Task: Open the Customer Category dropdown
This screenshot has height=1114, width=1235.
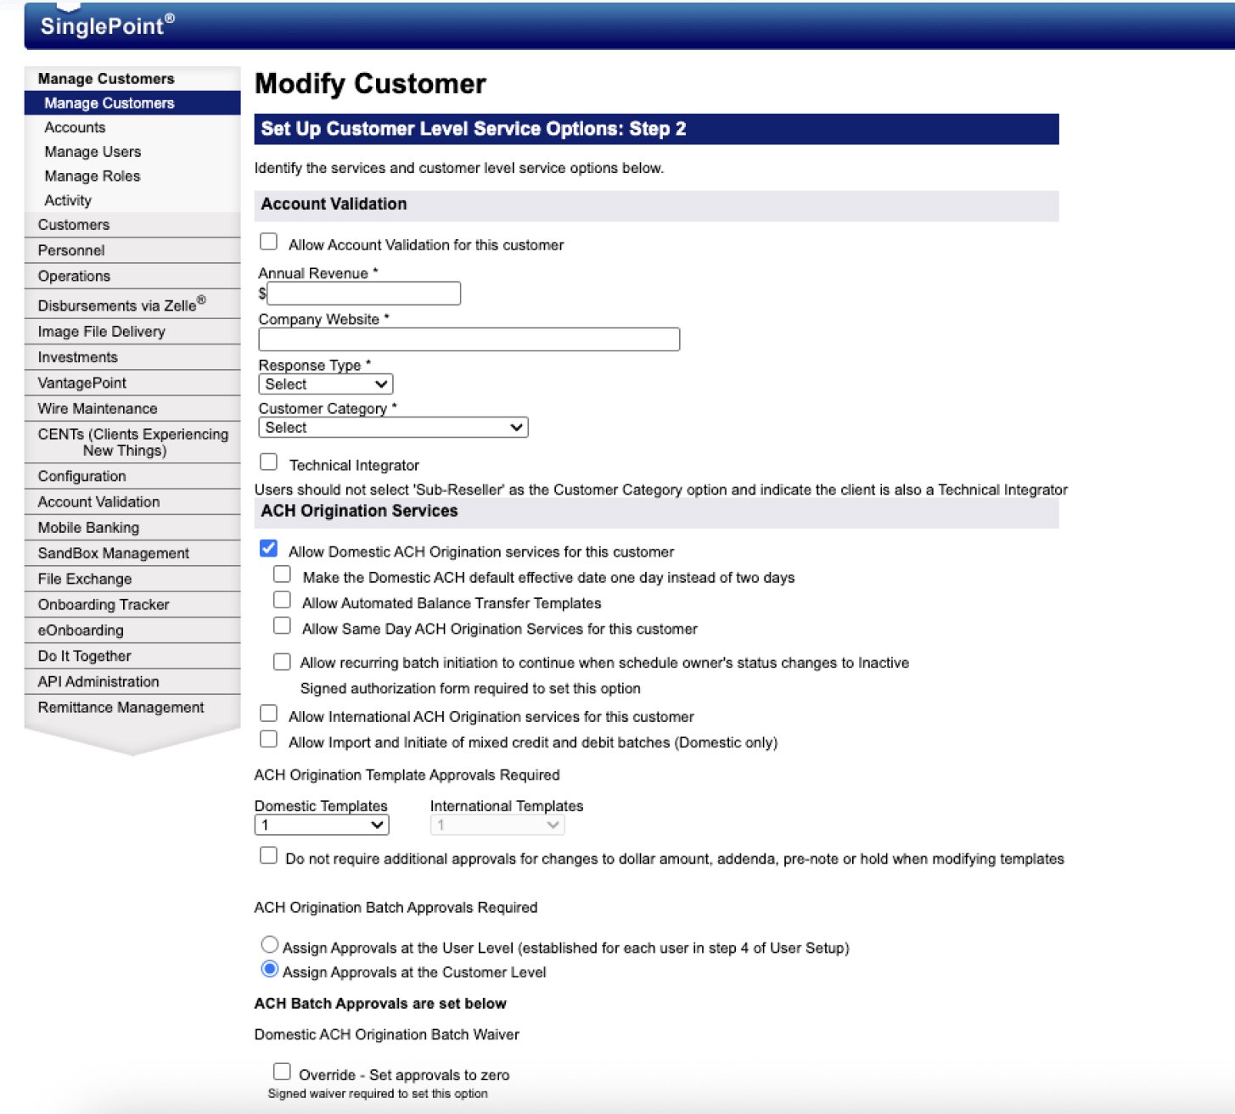Action: pyautogui.click(x=393, y=428)
